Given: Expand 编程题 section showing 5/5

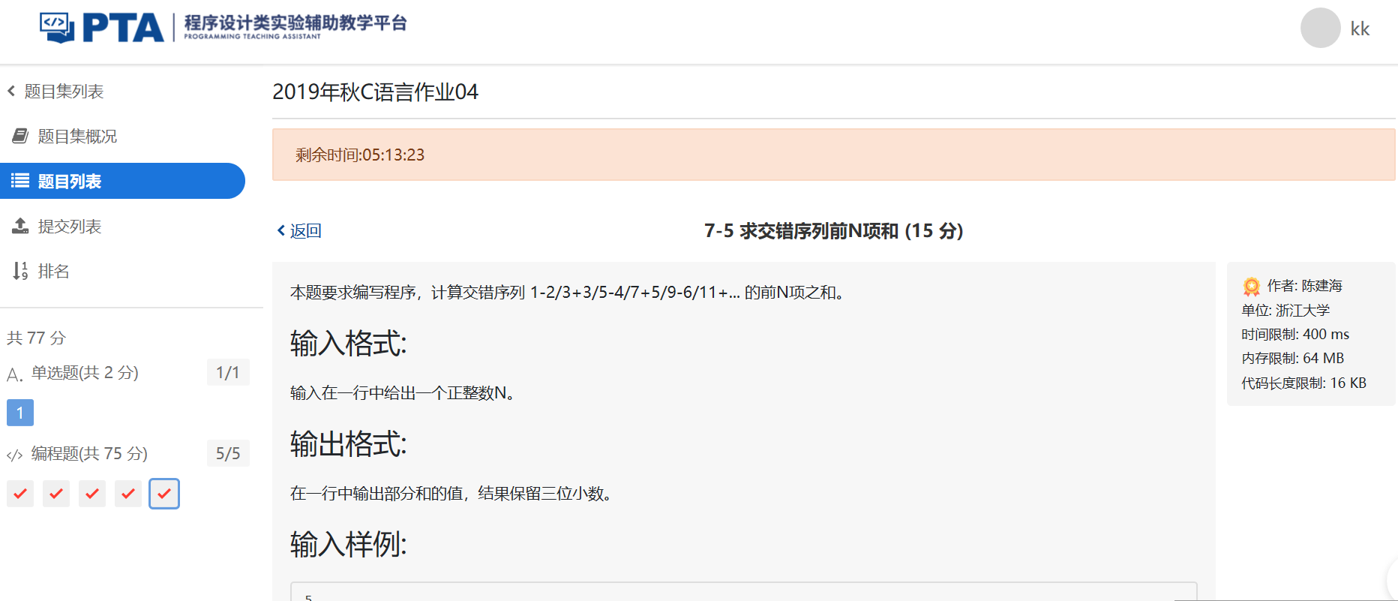Looking at the screenshot, I should (x=227, y=453).
